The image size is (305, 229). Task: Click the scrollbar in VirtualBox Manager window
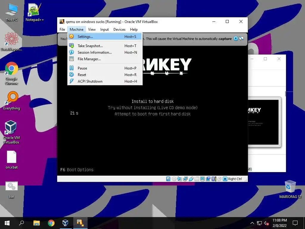pyautogui.click(x=285, y=94)
